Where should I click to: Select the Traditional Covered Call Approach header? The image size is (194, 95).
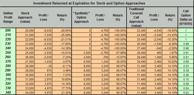136,17
